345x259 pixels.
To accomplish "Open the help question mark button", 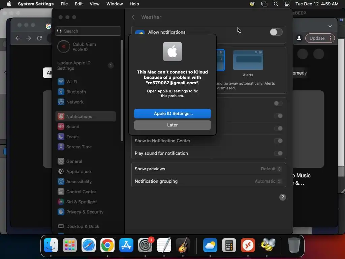I will click(x=283, y=197).
